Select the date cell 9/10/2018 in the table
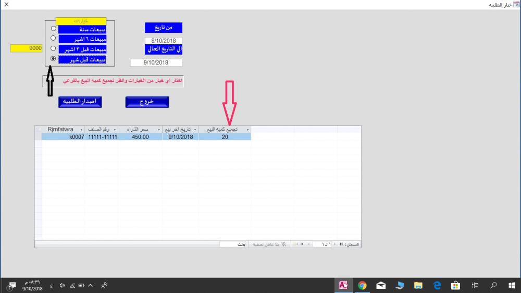 point(180,137)
